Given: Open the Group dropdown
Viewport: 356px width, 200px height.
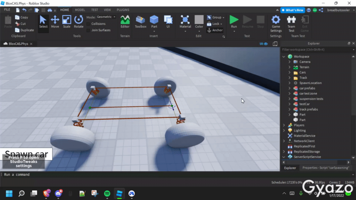Looking at the screenshot, I should point(216,17).
